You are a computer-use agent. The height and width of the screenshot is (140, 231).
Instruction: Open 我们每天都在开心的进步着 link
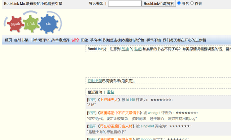coord(184,40)
